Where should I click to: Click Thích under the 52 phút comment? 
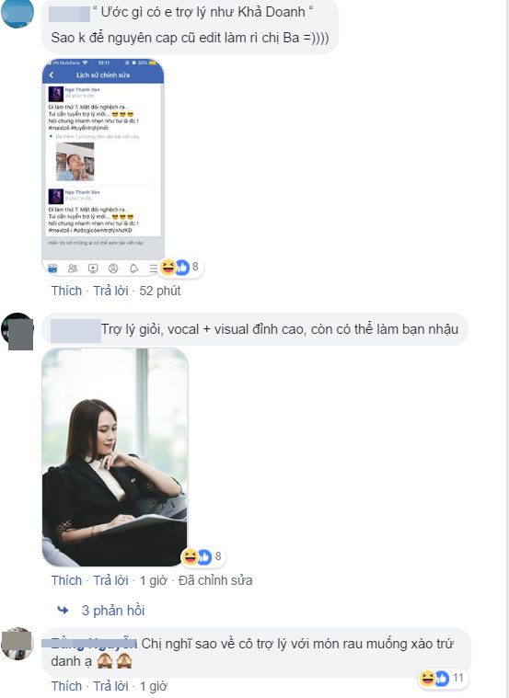pyautogui.click(x=66, y=291)
